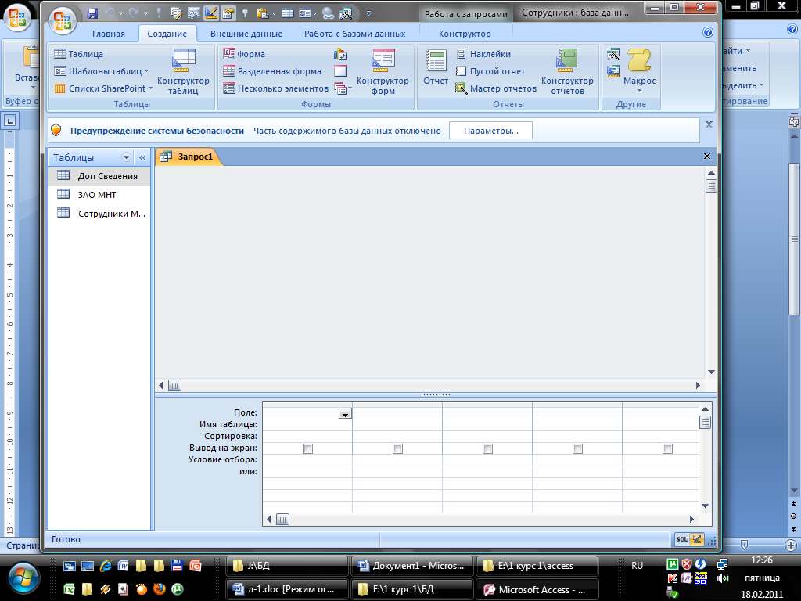Viewport: 801px width, 601px height.
Task: Open the More Forms dropdown in Формы group
Action: pyautogui.click(x=343, y=88)
